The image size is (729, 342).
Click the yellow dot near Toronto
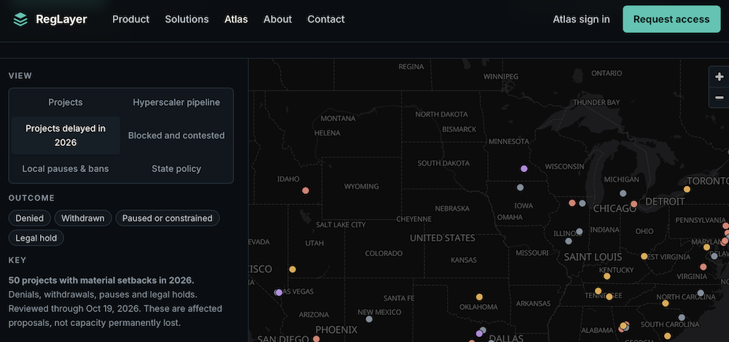pos(687,189)
